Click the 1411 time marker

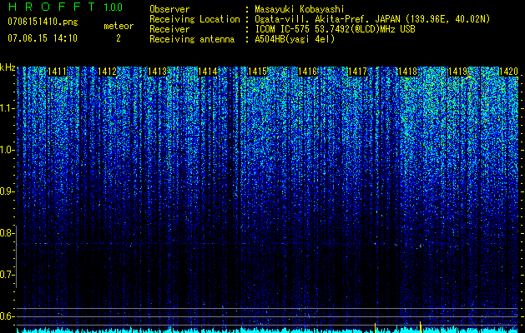coord(57,72)
